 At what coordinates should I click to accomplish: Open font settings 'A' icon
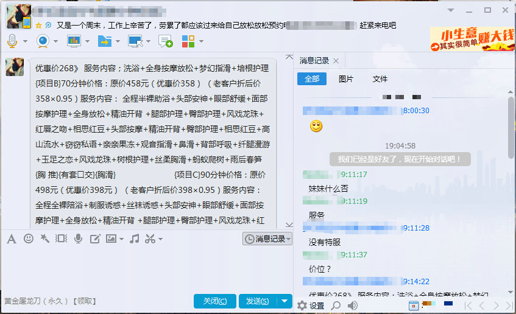12,239
